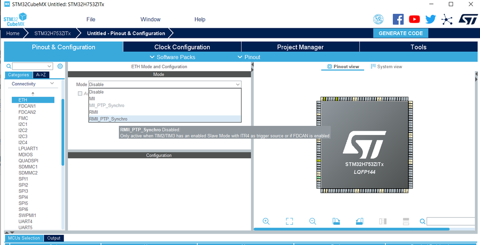Select LPUART1 peripheral
The image size is (480, 245).
click(x=28, y=148)
